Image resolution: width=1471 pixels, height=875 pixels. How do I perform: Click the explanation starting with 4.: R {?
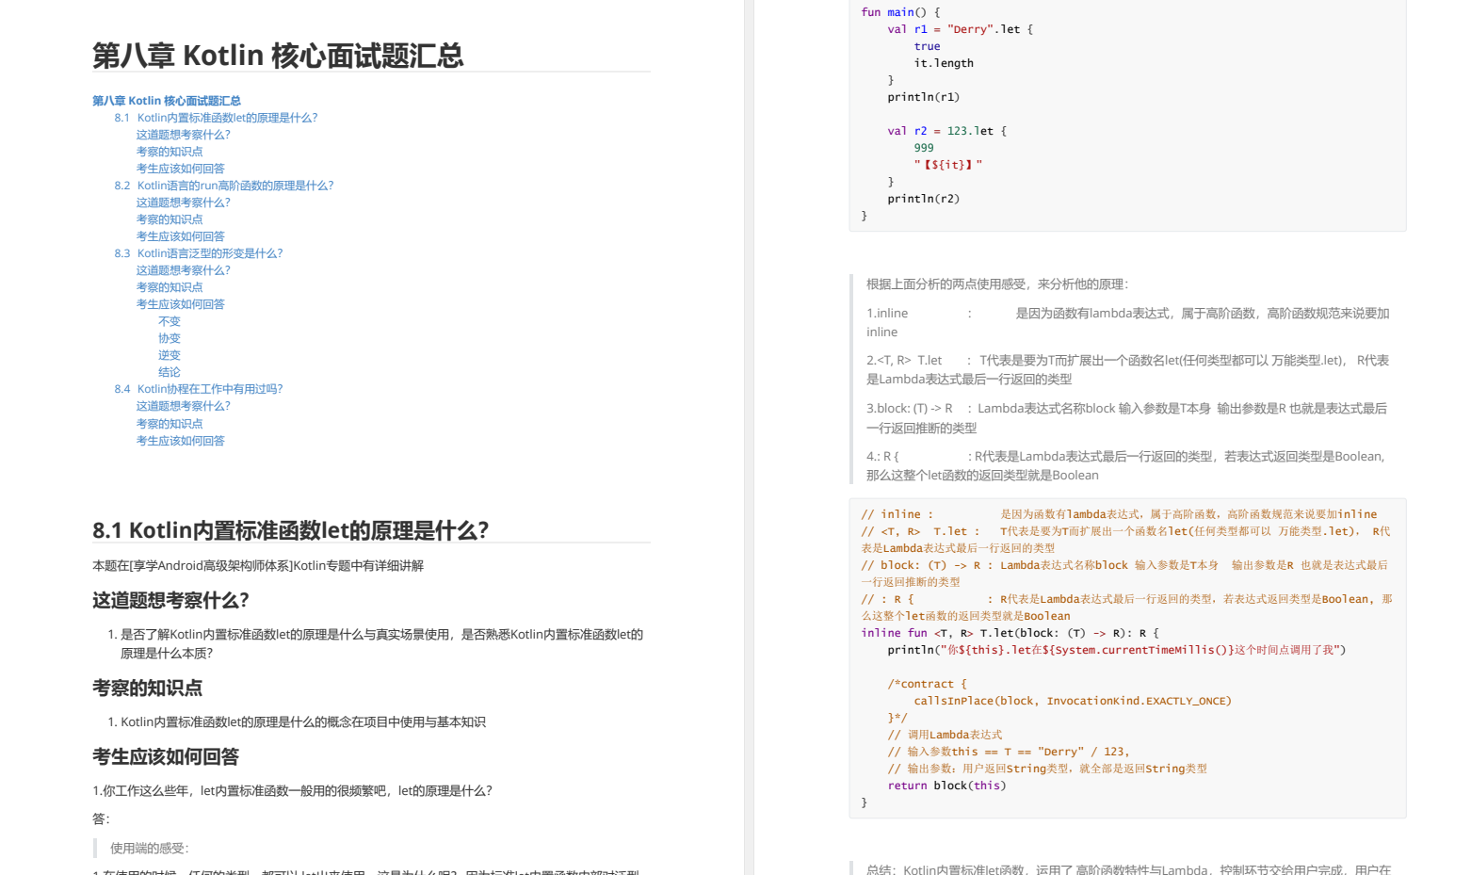pyautogui.click(x=1127, y=466)
